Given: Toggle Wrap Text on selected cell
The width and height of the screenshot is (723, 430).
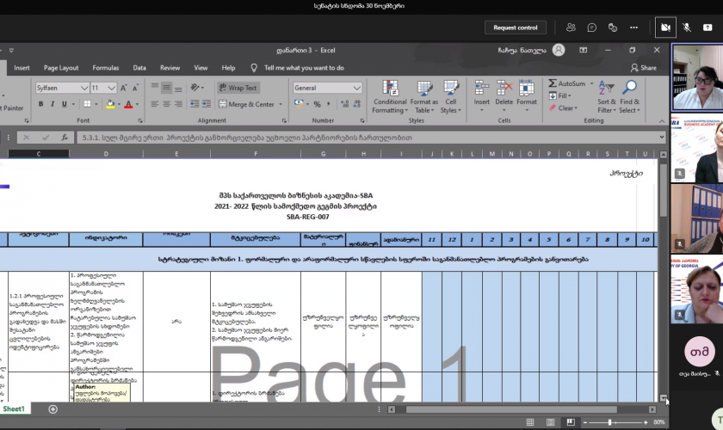Looking at the screenshot, I should pyautogui.click(x=238, y=88).
